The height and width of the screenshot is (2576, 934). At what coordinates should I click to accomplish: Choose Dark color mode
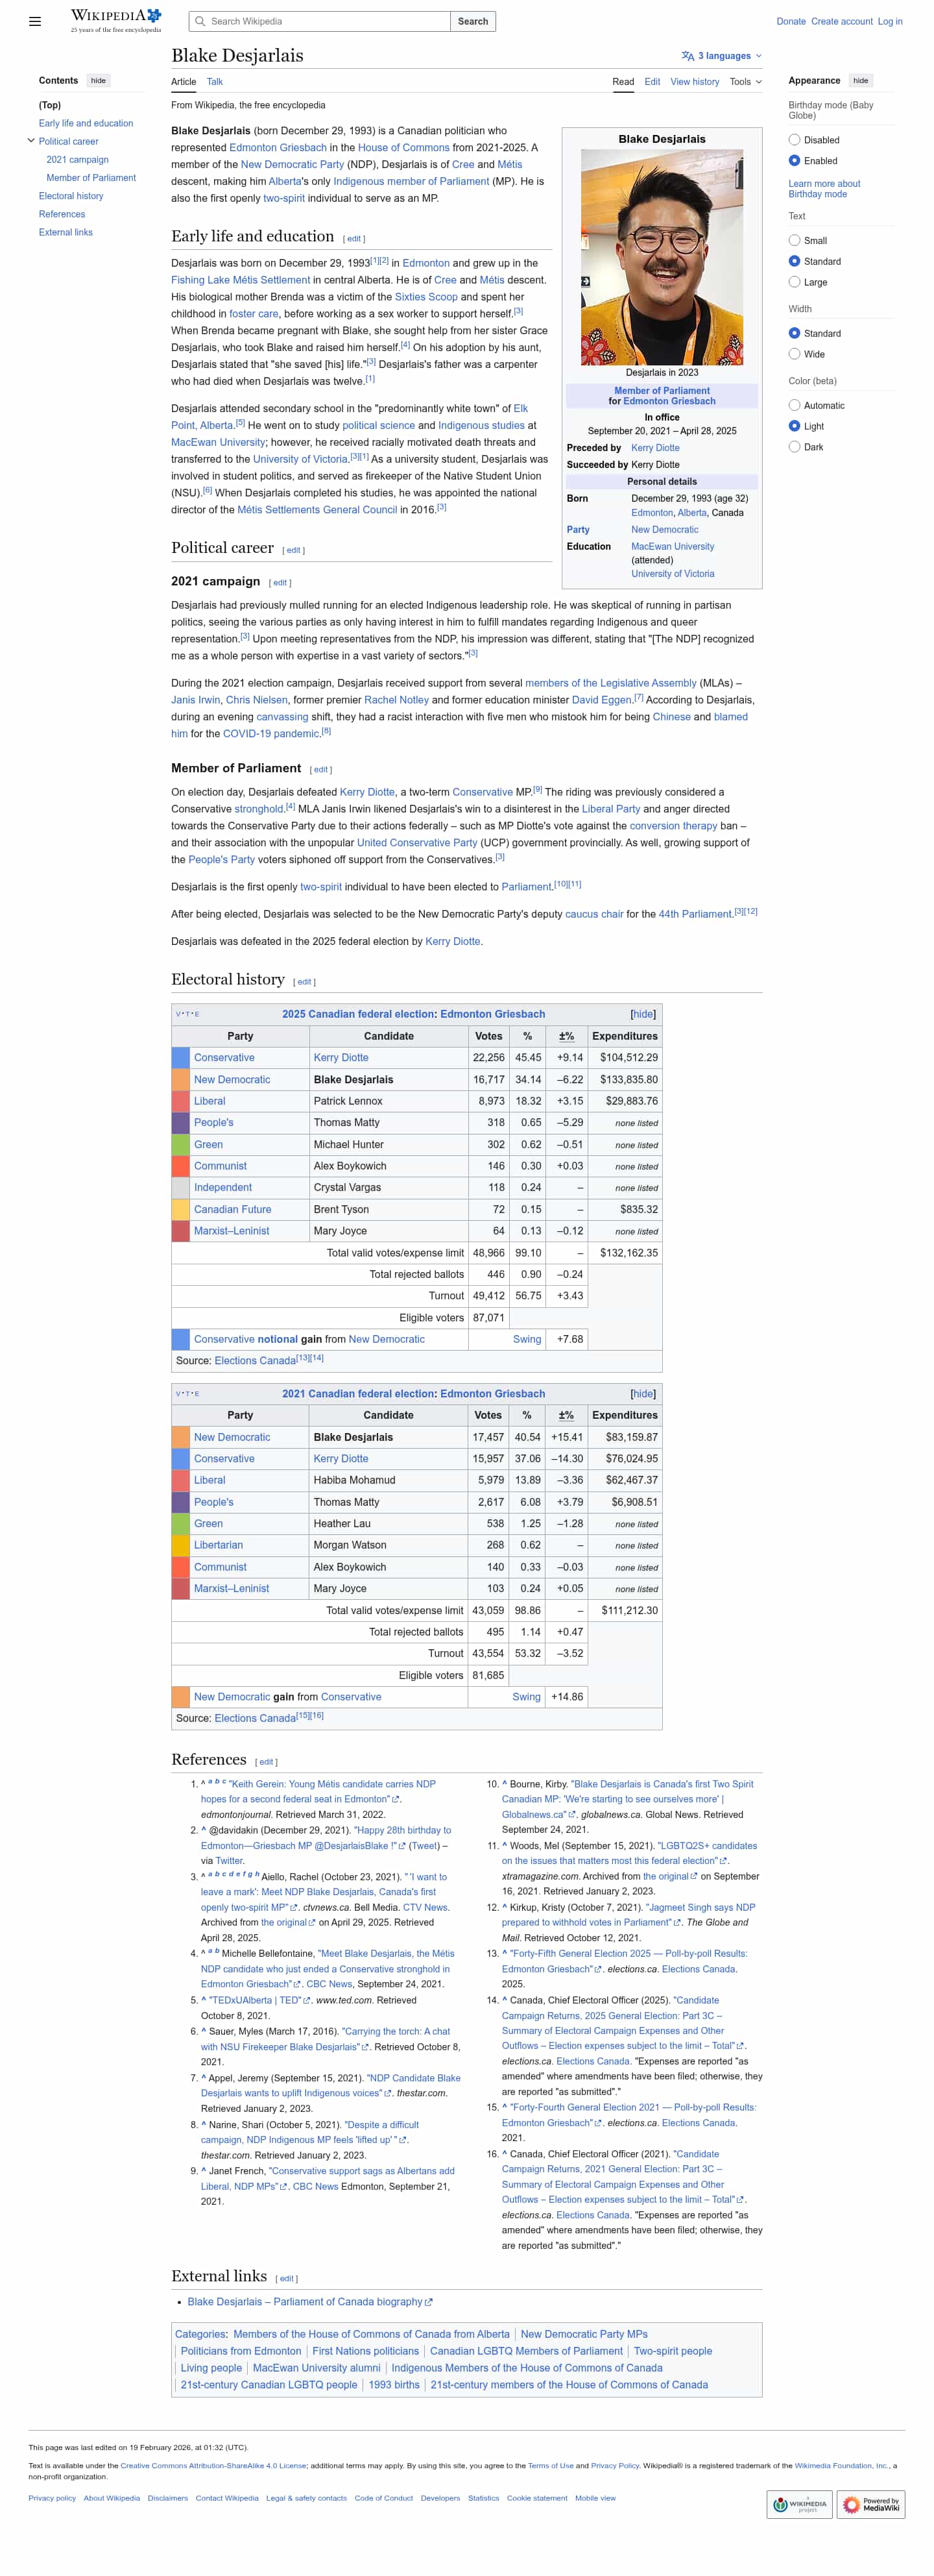pyautogui.click(x=794, y=447)
